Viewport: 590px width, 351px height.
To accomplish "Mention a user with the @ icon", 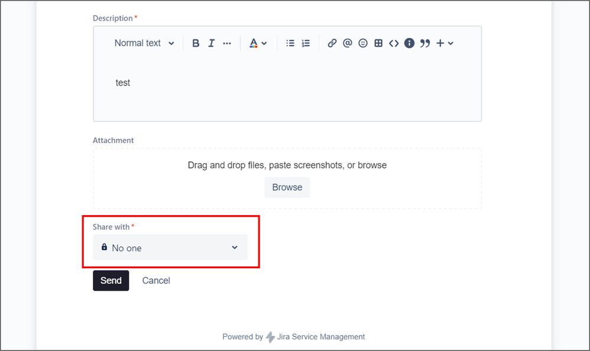I will pyautogui.click(x=347, y=43).
